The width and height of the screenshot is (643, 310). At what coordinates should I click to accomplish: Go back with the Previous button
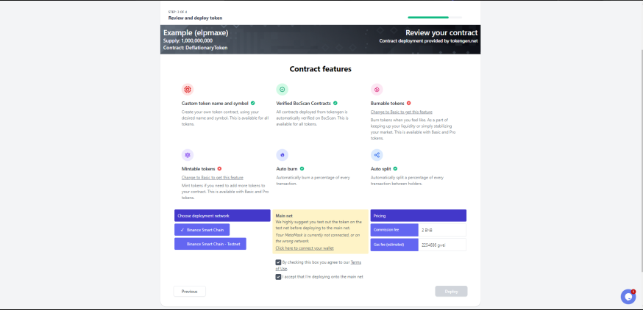pos(190,292)
